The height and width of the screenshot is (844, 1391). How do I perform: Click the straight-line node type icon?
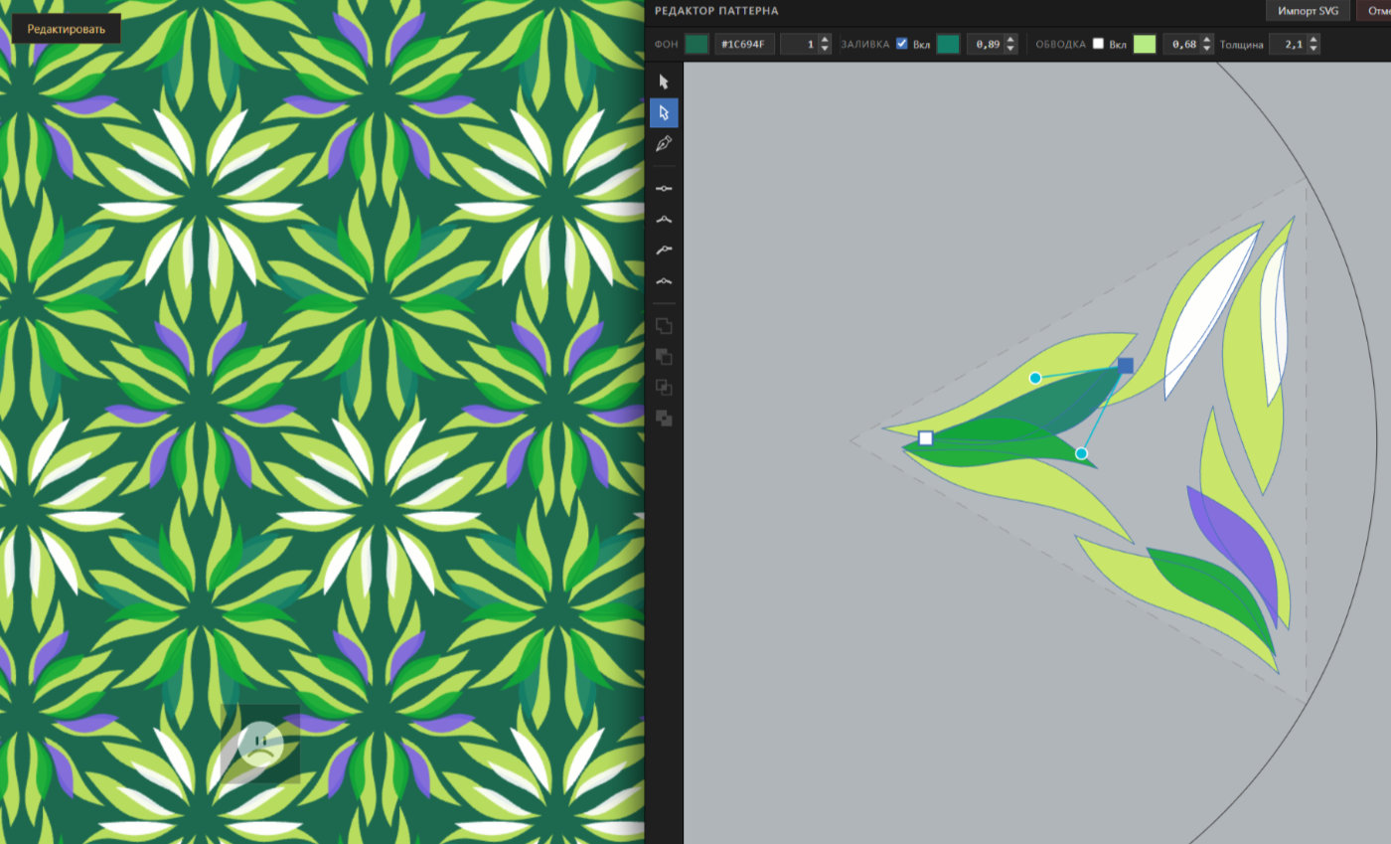point(664,188)
